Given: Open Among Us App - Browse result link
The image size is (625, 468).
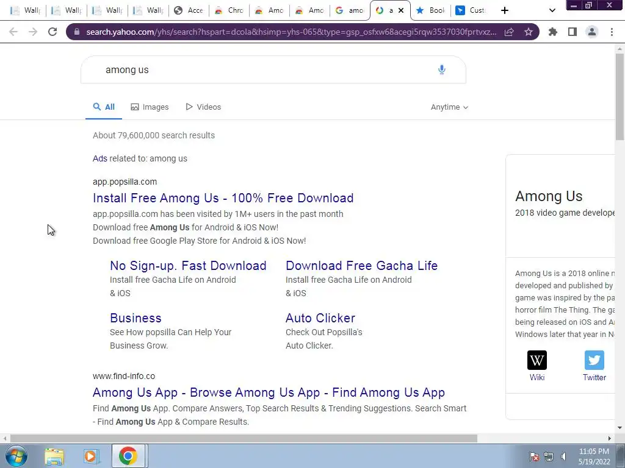Looking at the screenshot, I should point(269,392).
